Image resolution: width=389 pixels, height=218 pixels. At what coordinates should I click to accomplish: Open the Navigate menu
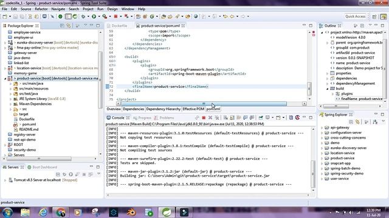tap(58, 9)
